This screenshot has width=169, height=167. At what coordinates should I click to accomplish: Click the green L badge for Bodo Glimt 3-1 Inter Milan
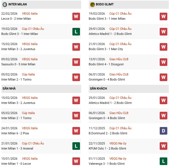76,32
